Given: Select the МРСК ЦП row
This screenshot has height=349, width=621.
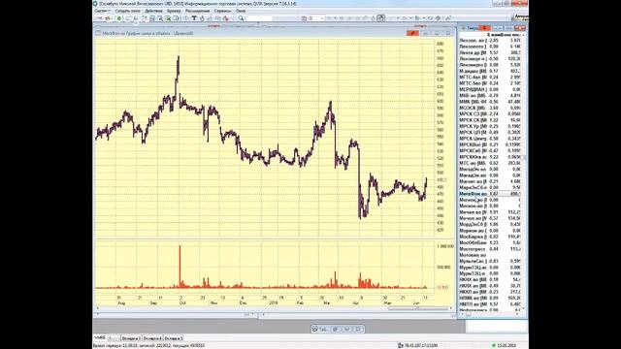Looking at the screenshot, I should pos(491,132).
